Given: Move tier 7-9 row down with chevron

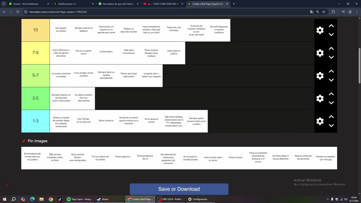Looking at the screenshot, I should click(x=331, y=57).
